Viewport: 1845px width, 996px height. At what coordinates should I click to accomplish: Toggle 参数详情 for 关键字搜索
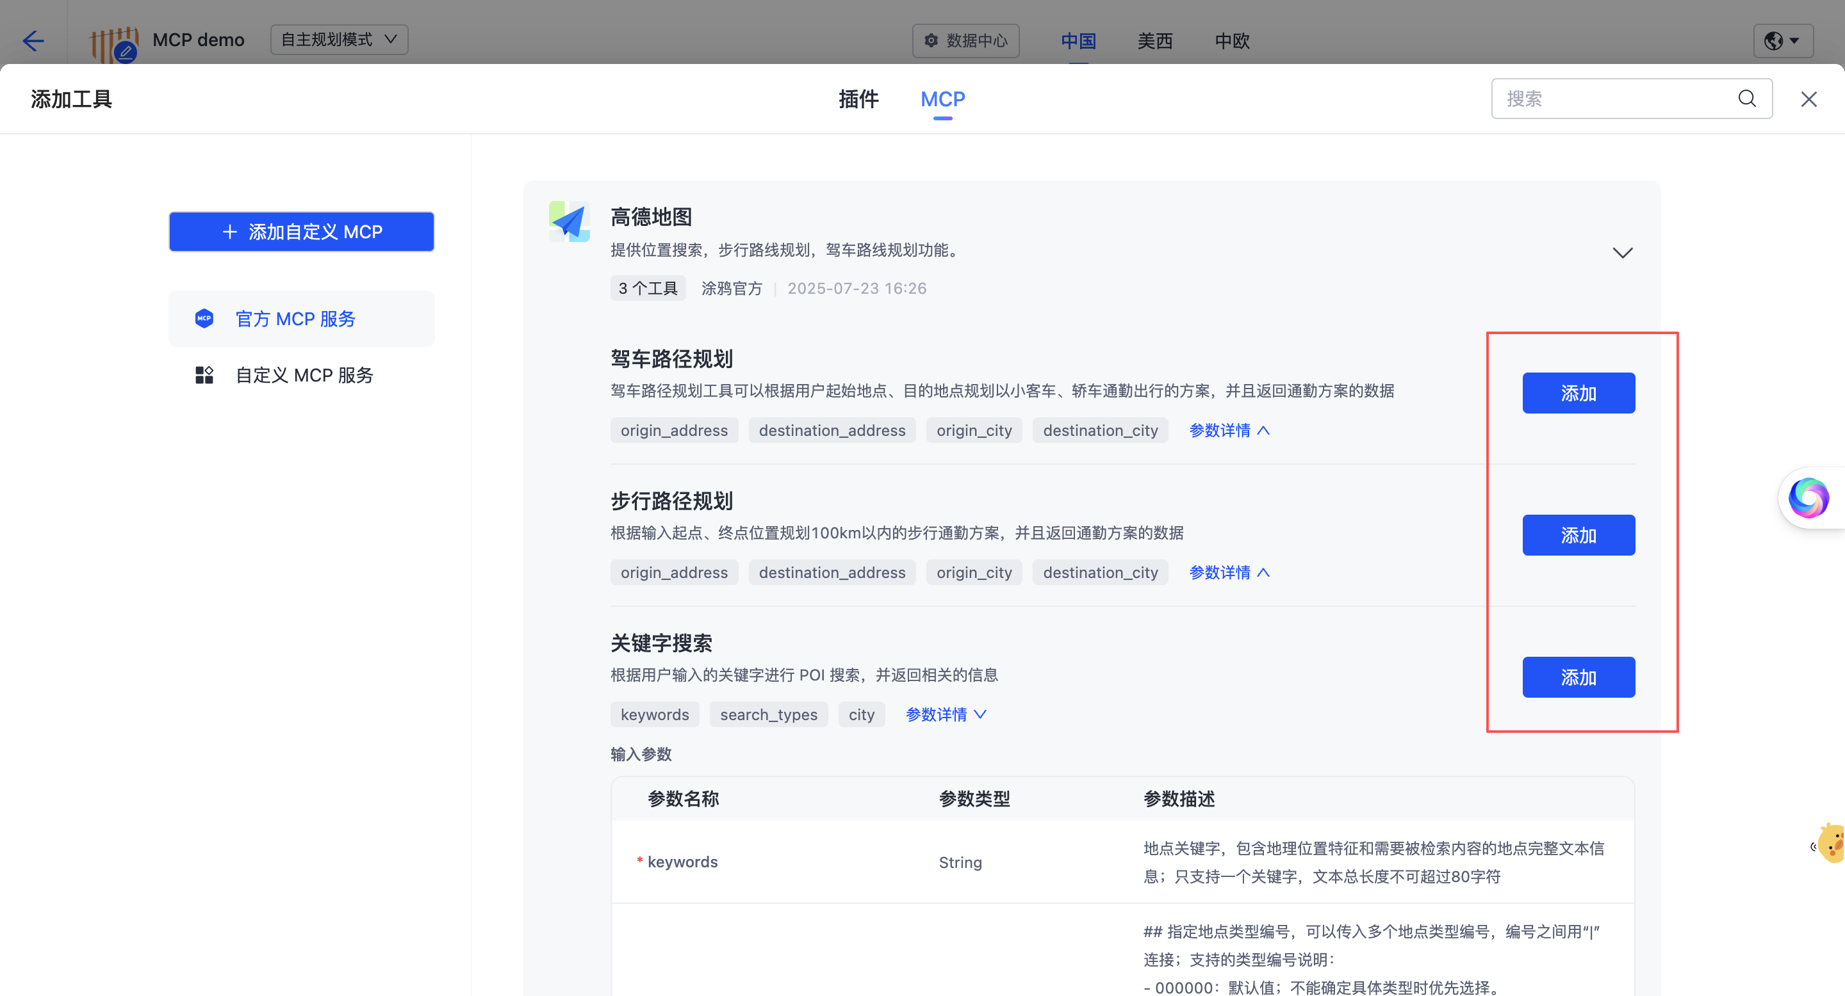(946, 715)
